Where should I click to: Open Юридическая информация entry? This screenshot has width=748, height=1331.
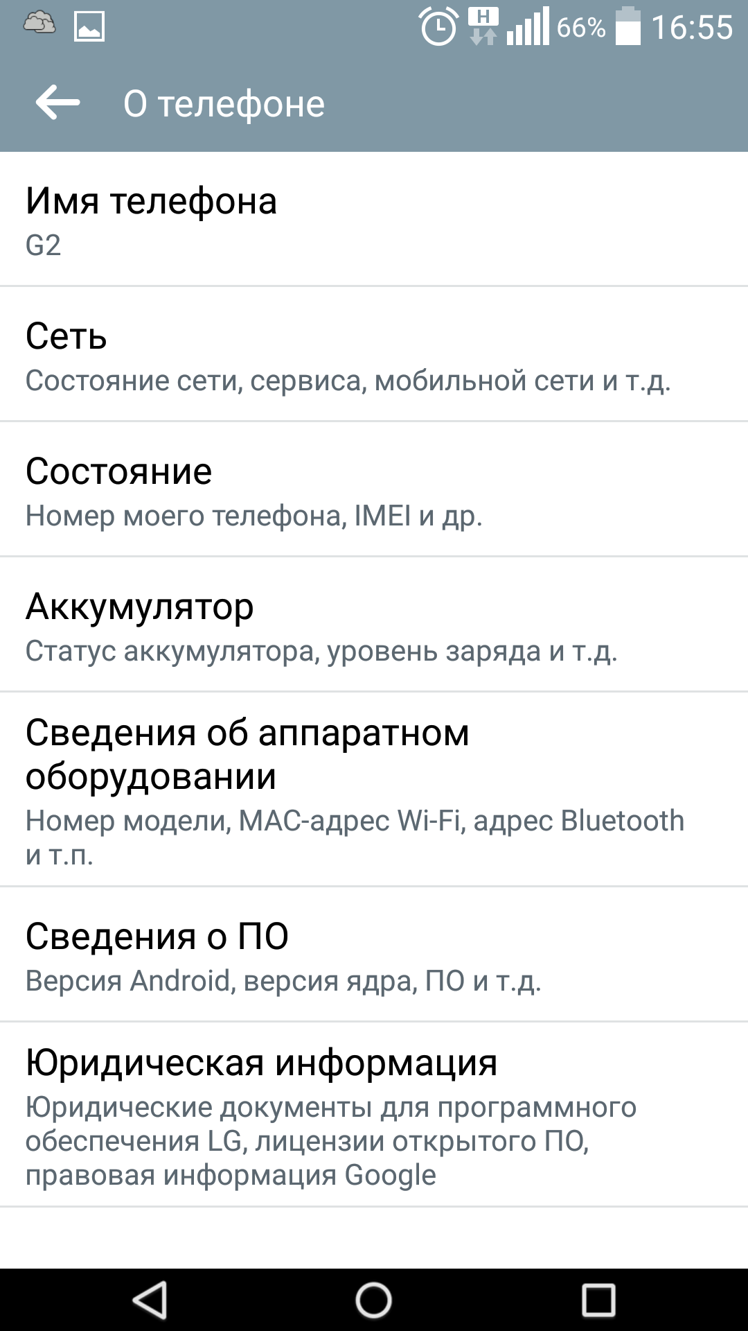(x=374, y=1115)
